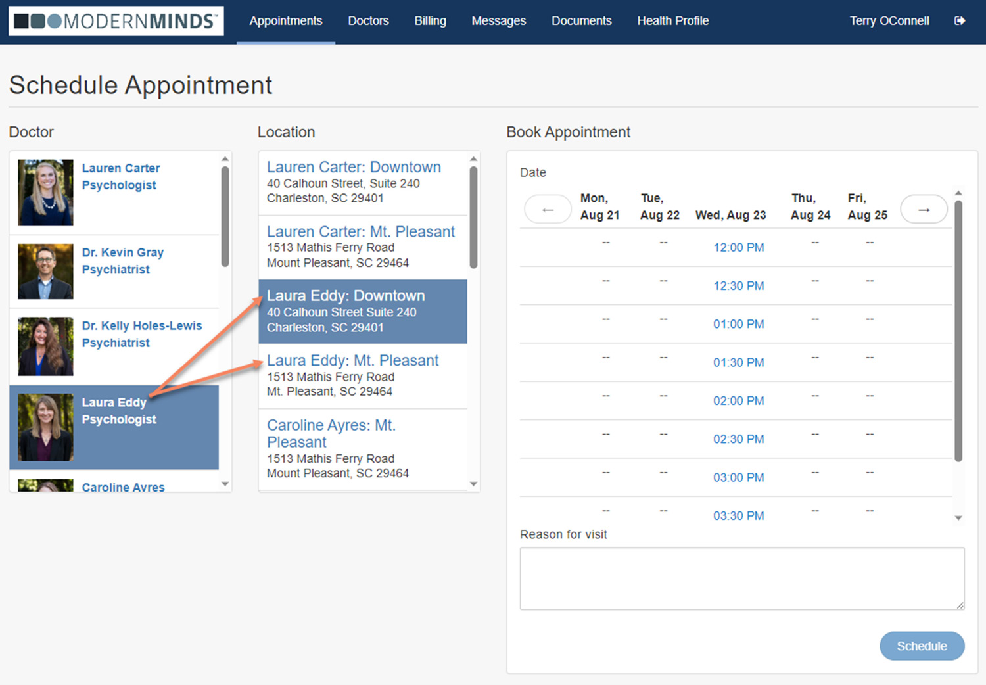This screenshot has height=685, width=986.
Task: Switch to the Doctors tab
Action: [368, 20]
